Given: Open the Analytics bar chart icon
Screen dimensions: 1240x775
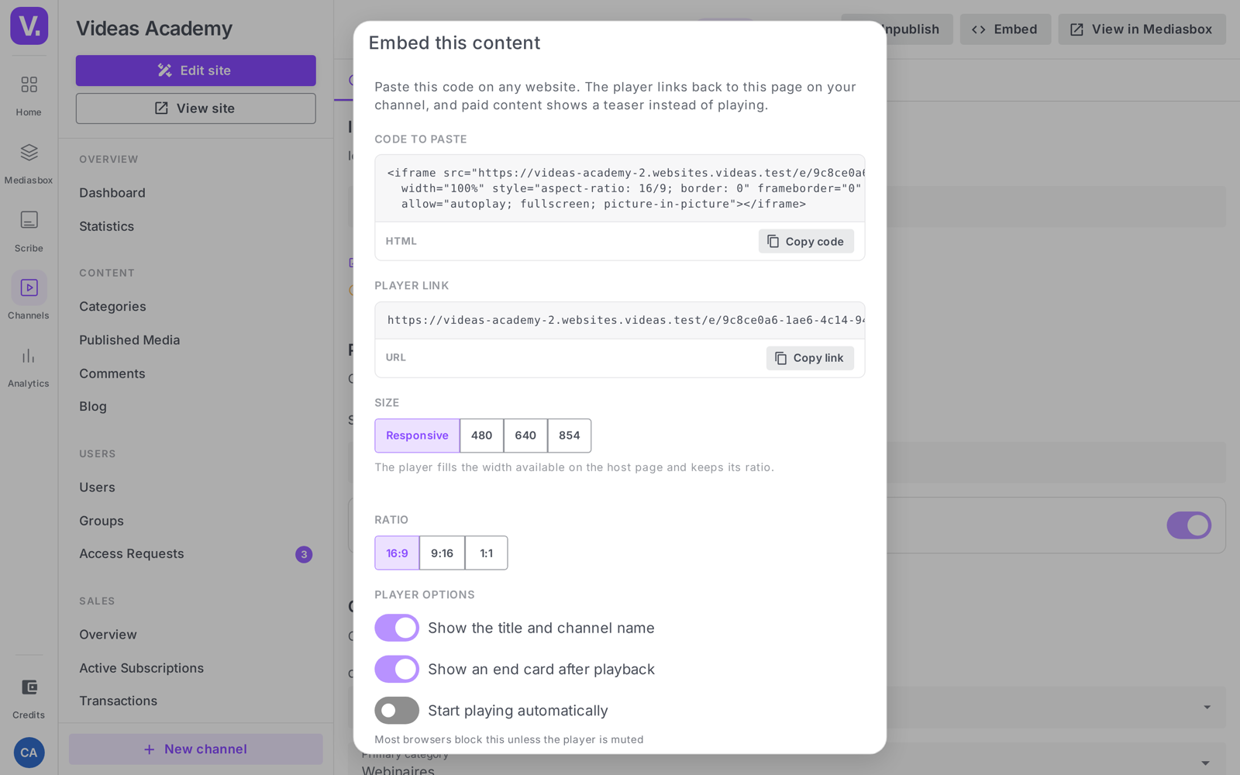Looking at the screenshot, I should 29,356.
